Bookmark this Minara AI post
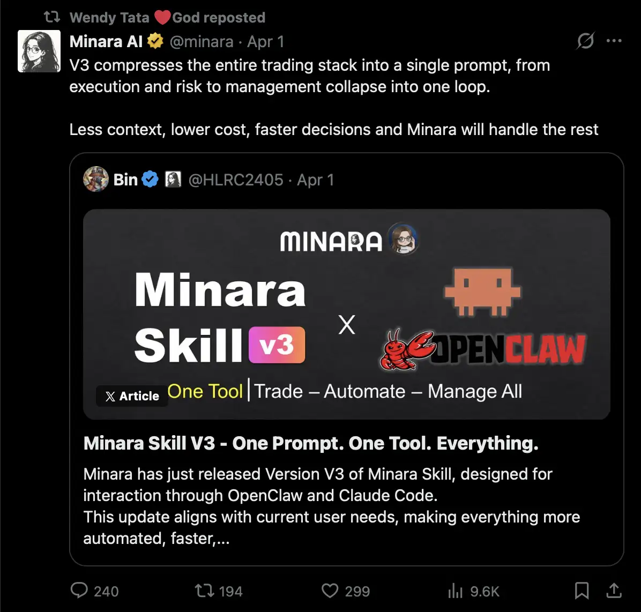The height and width of the screenshot is (612, 641). pos(582,591)
